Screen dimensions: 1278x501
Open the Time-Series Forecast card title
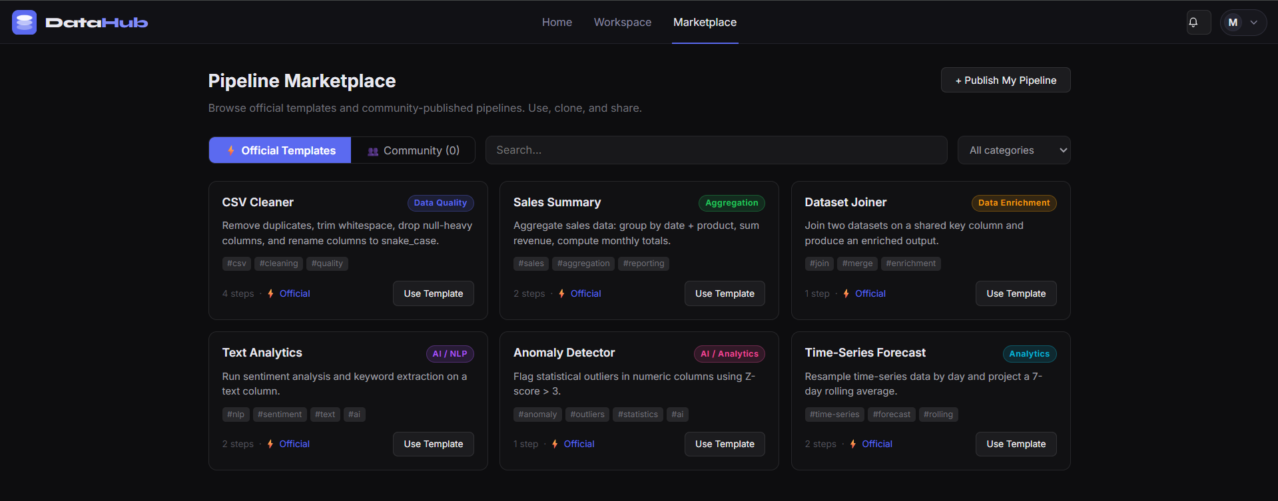pos(865,353)
